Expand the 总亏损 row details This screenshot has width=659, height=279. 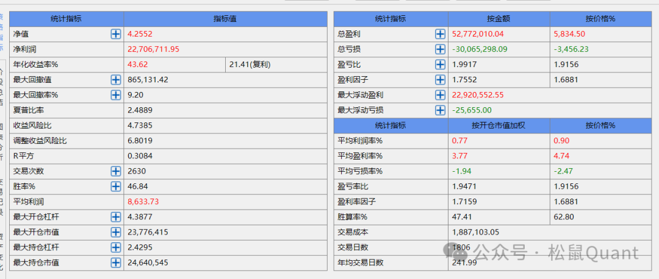tap(440, 49)
